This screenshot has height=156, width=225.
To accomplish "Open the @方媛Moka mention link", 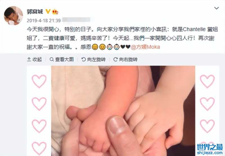I will pyautogui.click(x=145, y=47).
